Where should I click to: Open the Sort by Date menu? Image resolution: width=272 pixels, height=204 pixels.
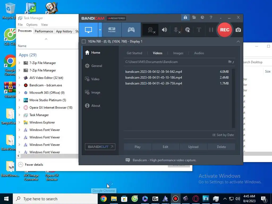(223, 135)
